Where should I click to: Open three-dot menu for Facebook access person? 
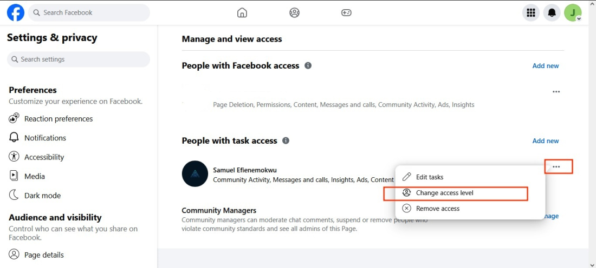pos(556,92)
